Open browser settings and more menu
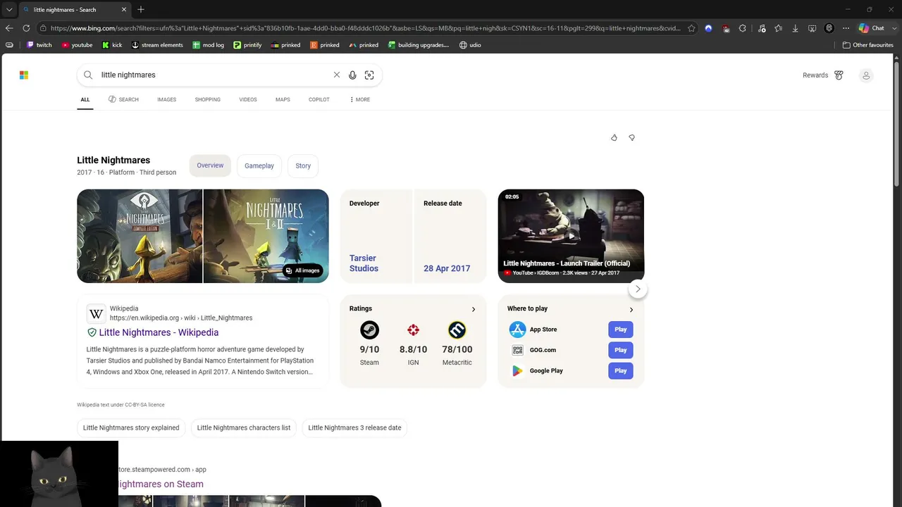Image resolution: width=902 pixels, height=507 pixels. (x=846, y=28)
